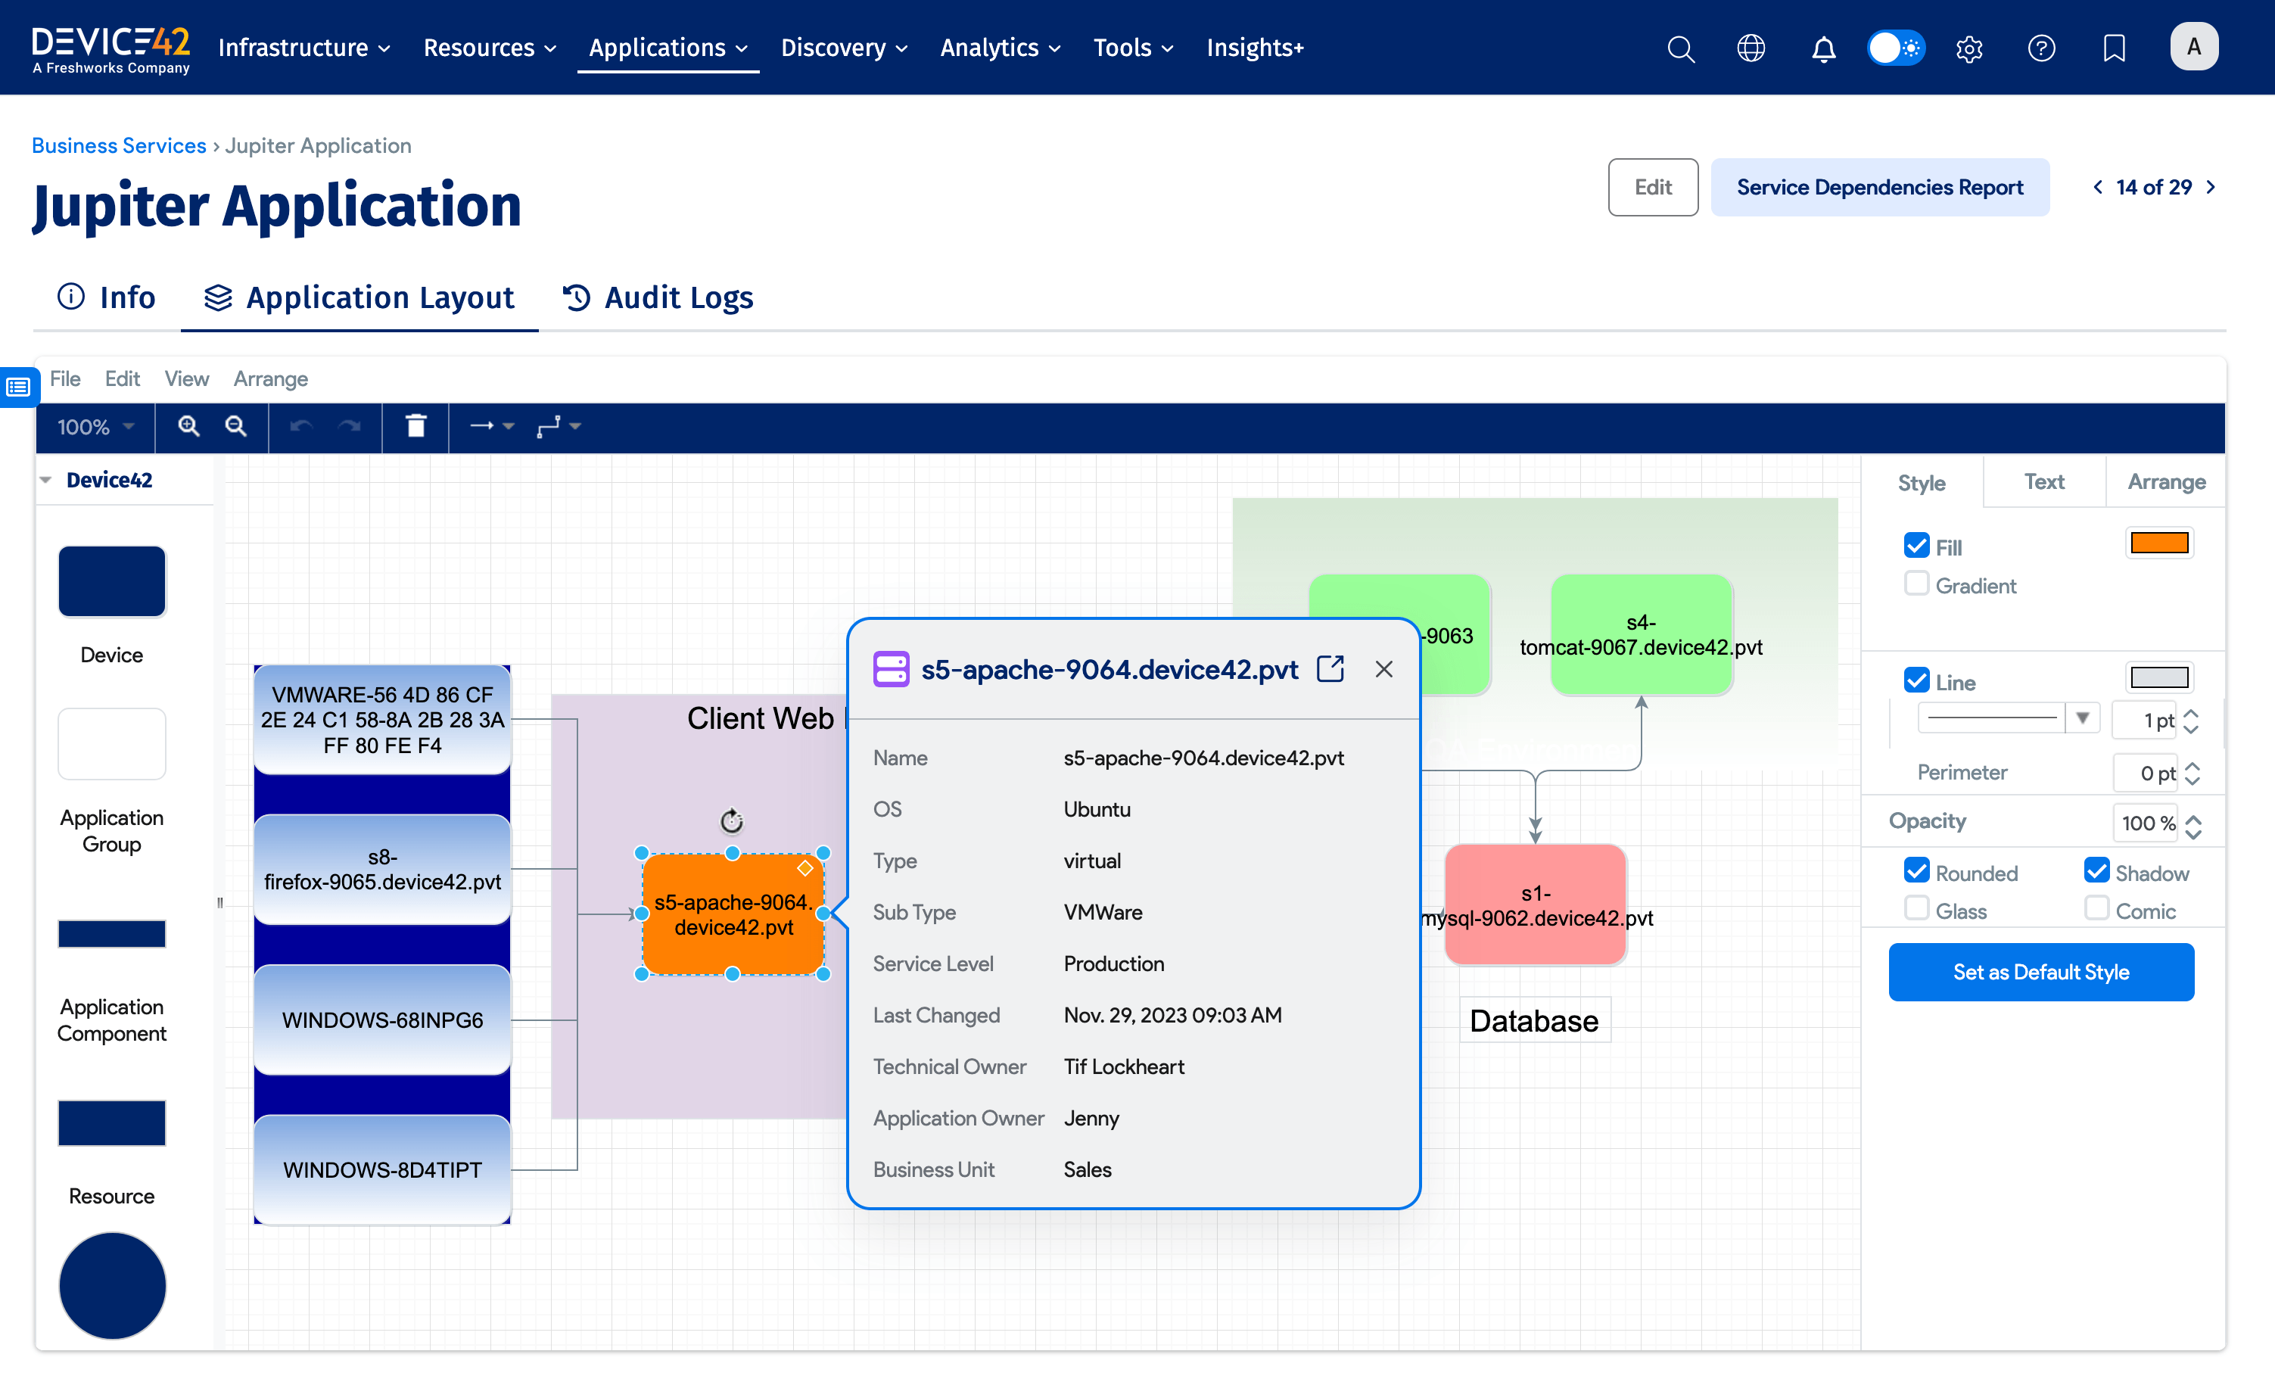Enable the Glass style checkbox
This screenshot has width=2275, height=1376.
coord(1918,909)
